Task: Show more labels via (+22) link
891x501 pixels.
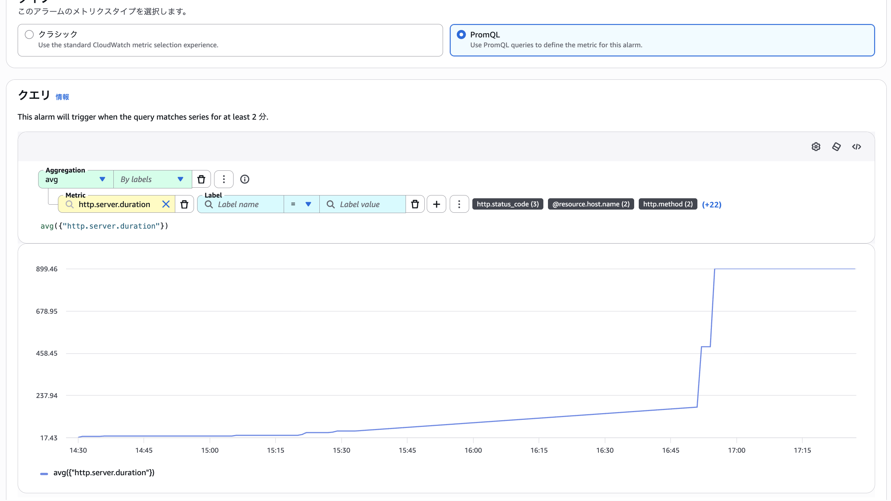Action: (x=711, y=205)
